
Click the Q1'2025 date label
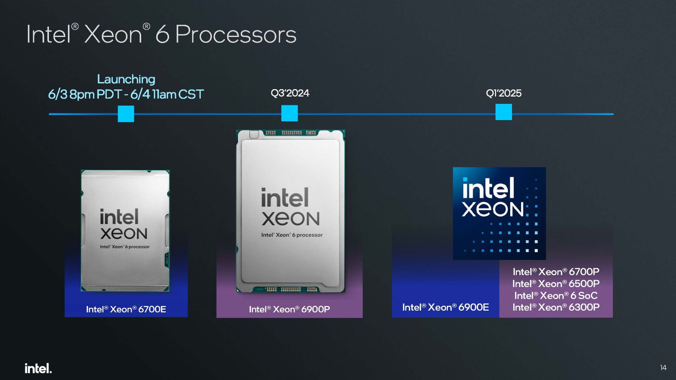503,93
